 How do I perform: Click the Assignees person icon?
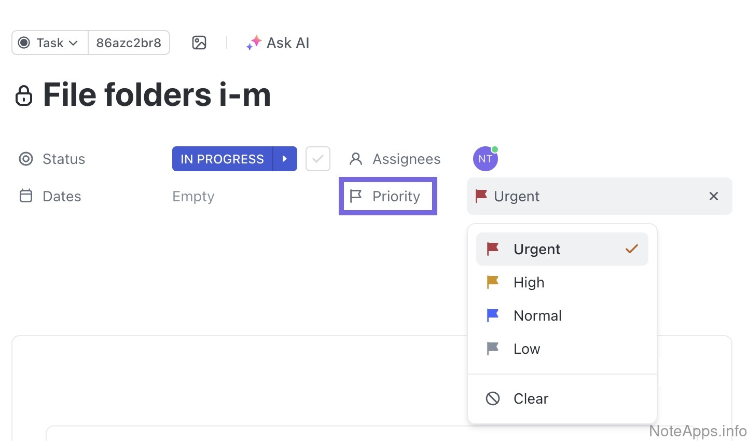(x=356, y=159)
